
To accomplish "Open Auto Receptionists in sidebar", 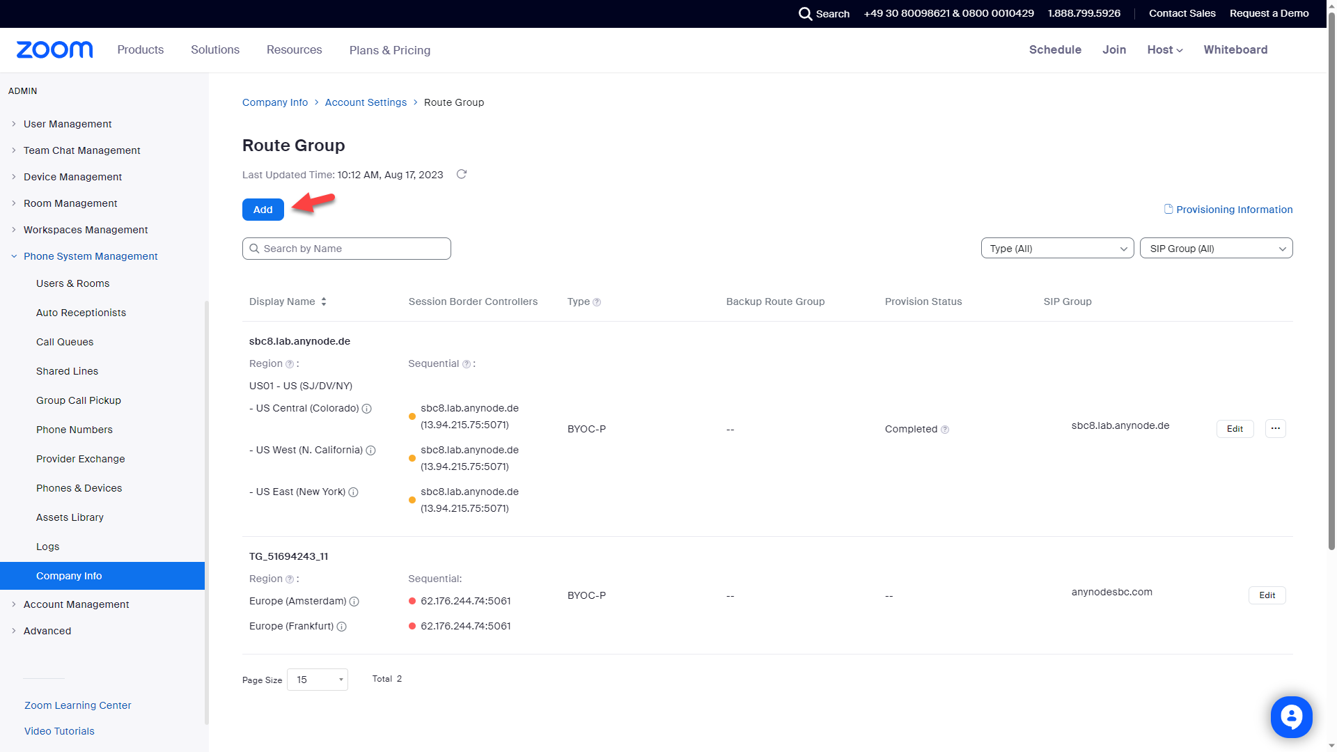I will point(81,313).
